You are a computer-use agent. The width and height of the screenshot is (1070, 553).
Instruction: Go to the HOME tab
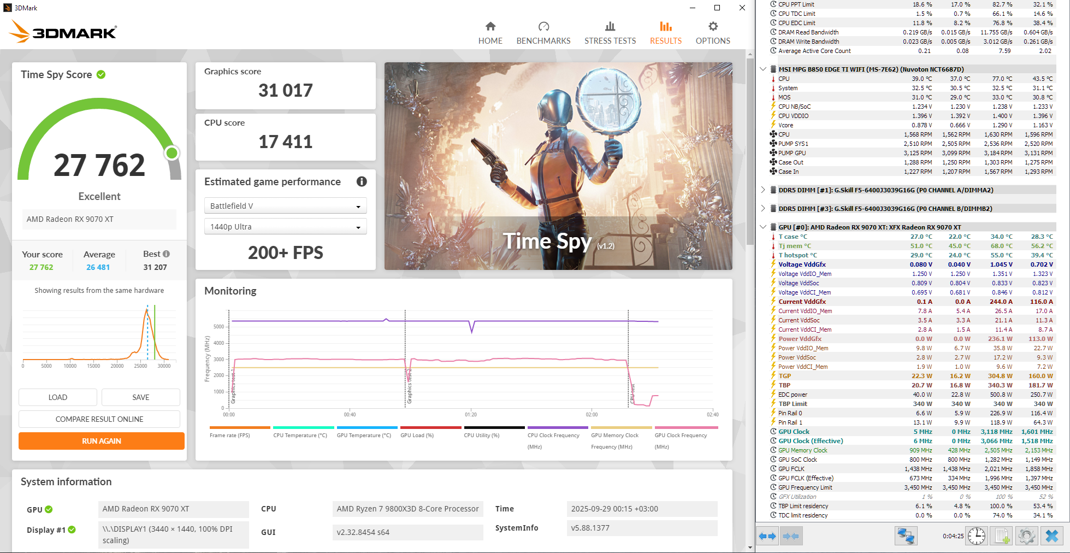(490, 33)
